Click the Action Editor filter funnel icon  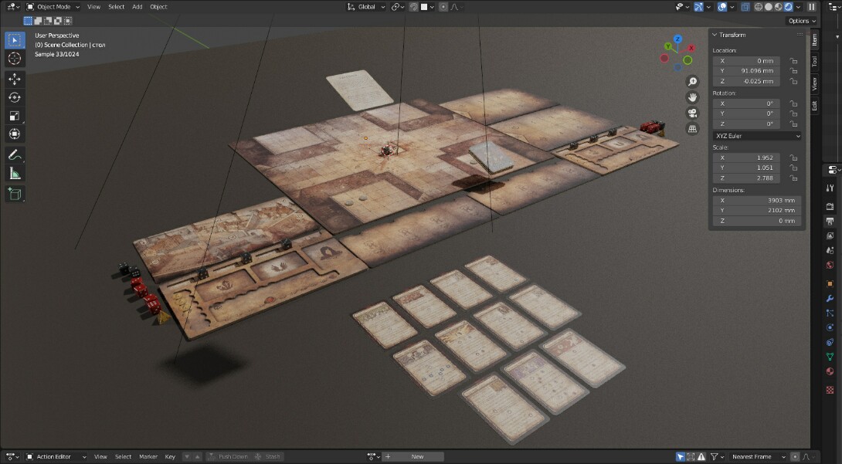pos(715,456)
